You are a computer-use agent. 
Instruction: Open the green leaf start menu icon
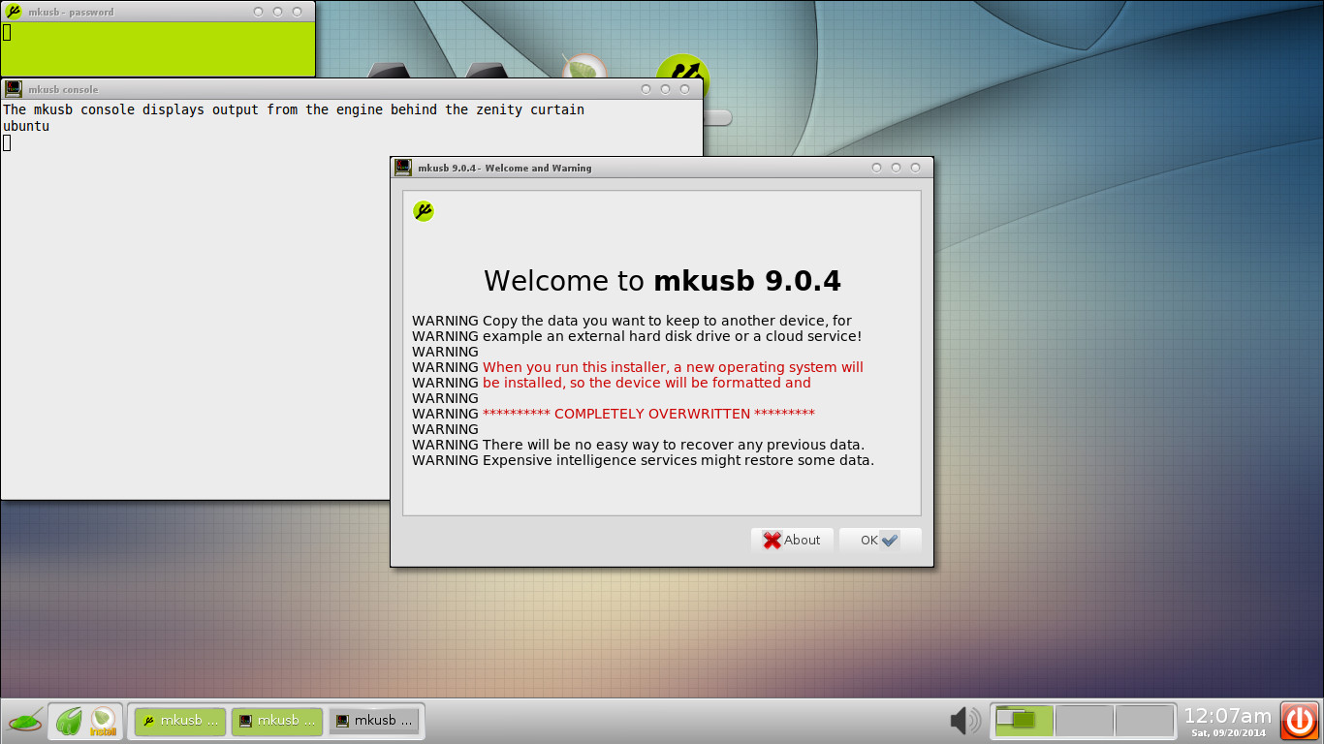[x=24, y=721]
